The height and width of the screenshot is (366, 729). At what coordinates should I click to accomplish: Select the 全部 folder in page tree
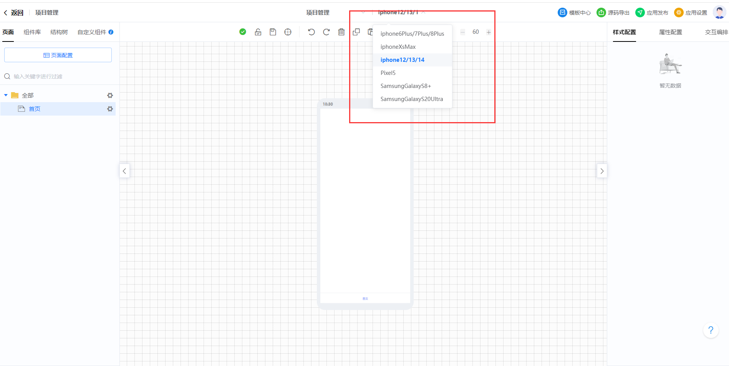pos(28,95)
